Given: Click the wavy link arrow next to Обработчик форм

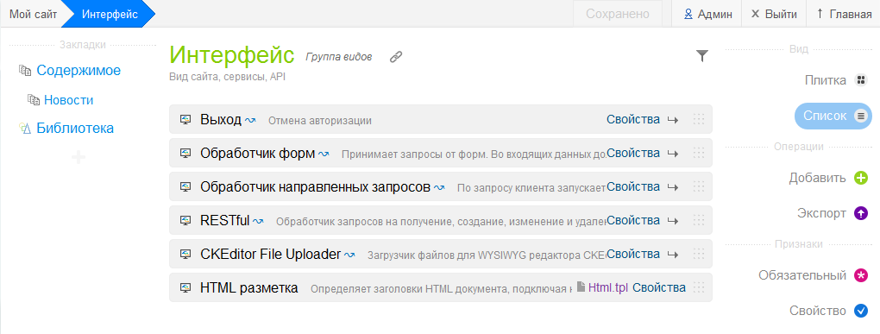Looking at the screenshot, I should click(324, 154).
